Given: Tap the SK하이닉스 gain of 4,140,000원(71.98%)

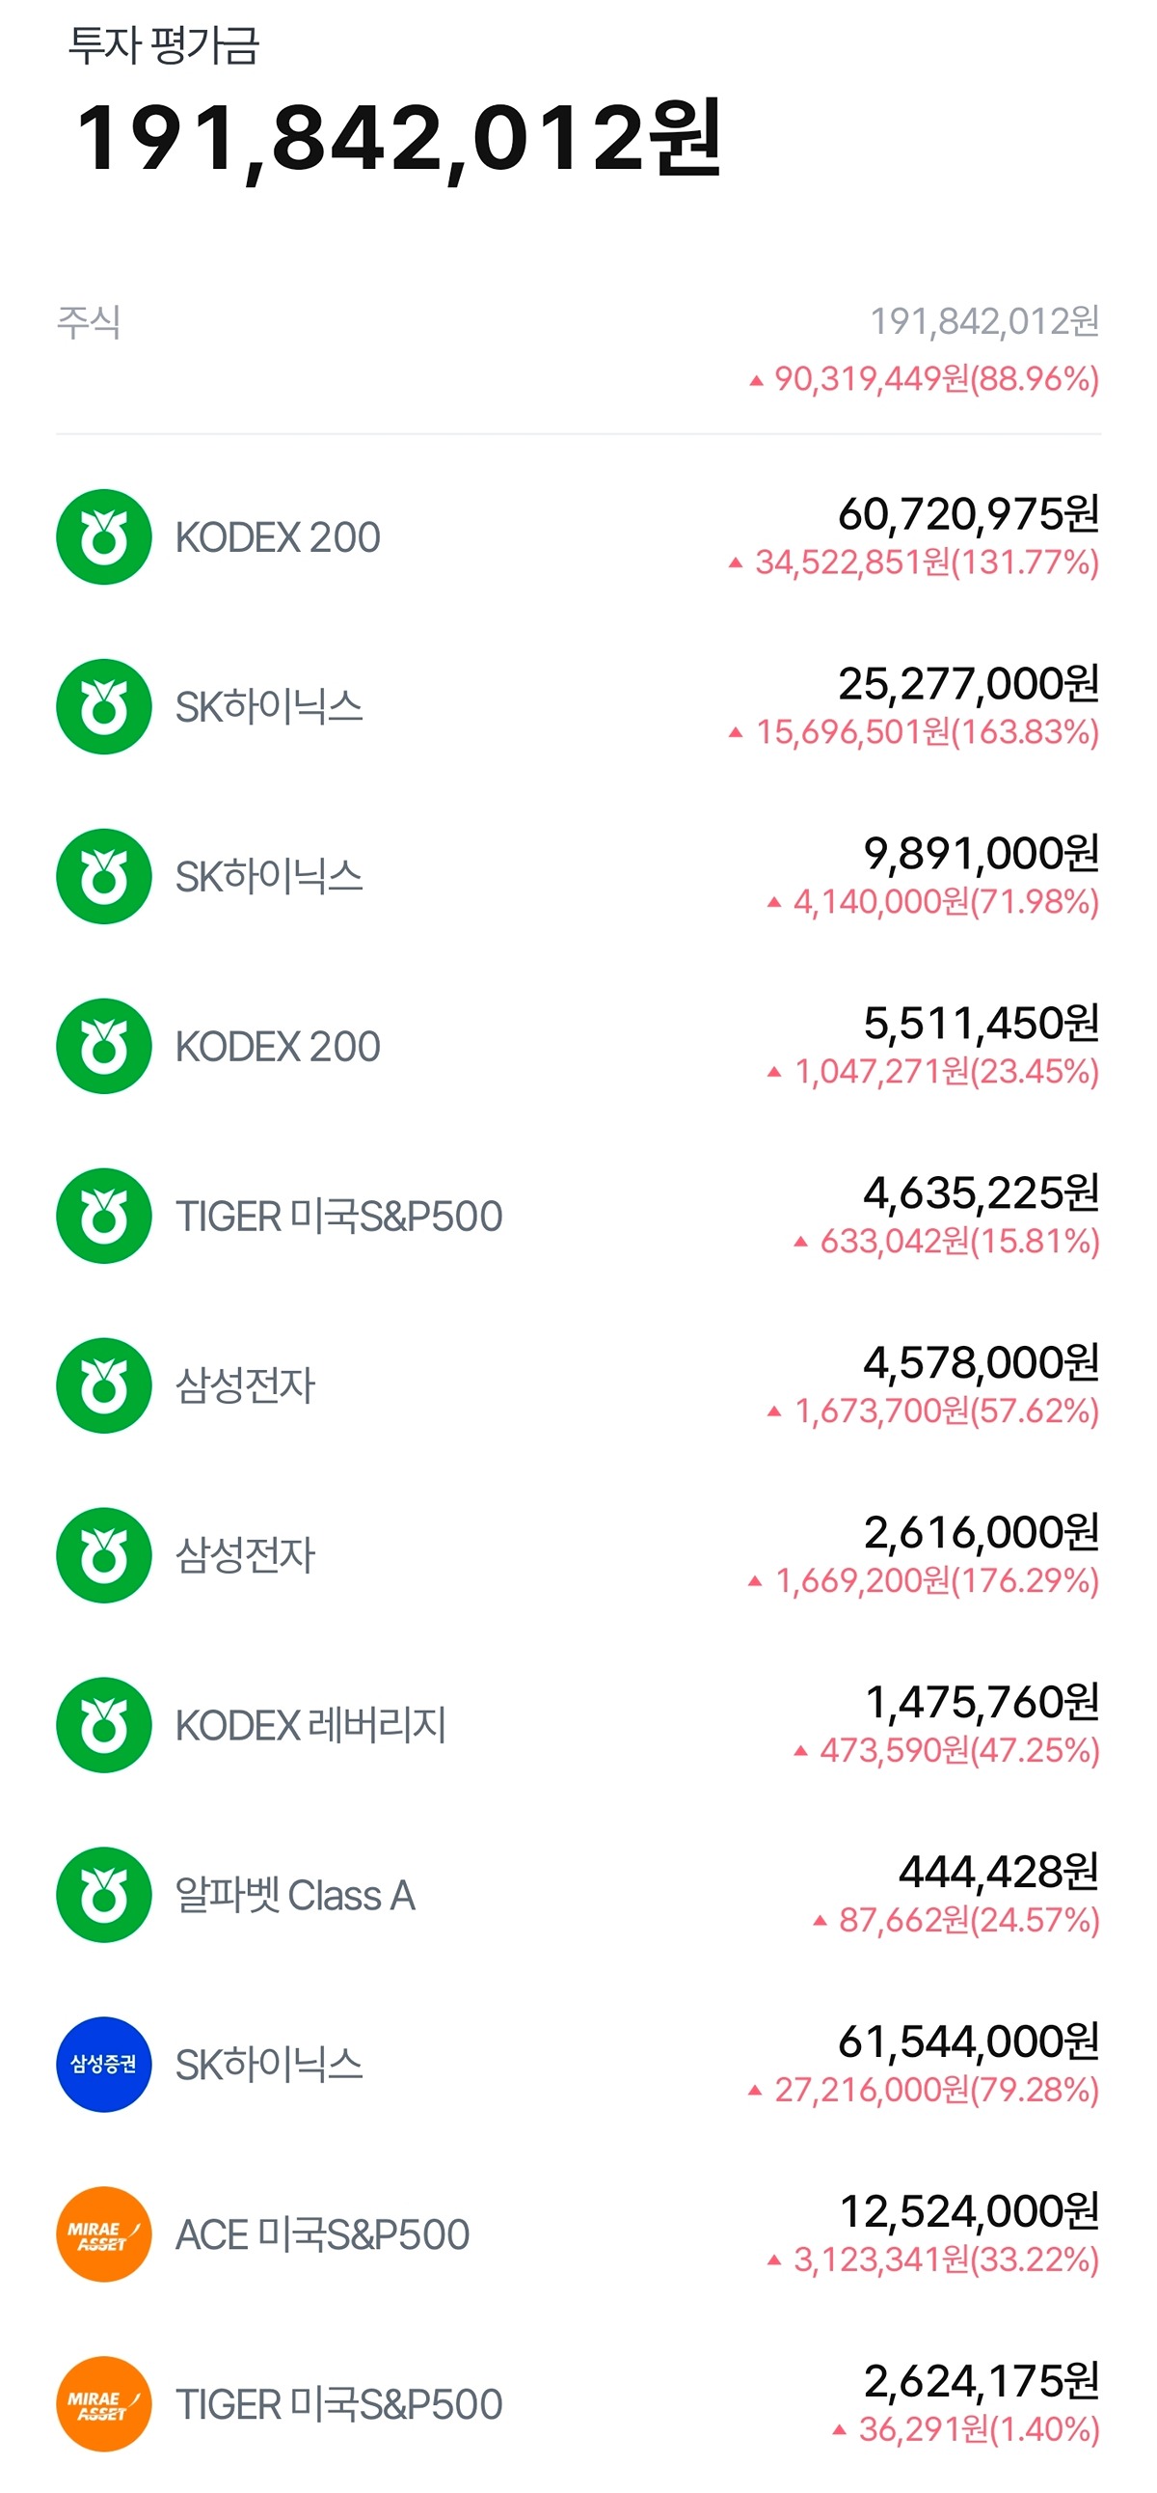Looking at the screenshot, I should 945,902.
